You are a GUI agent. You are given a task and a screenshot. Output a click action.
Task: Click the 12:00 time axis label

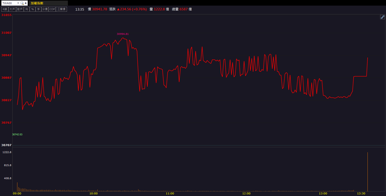[246, 194]
